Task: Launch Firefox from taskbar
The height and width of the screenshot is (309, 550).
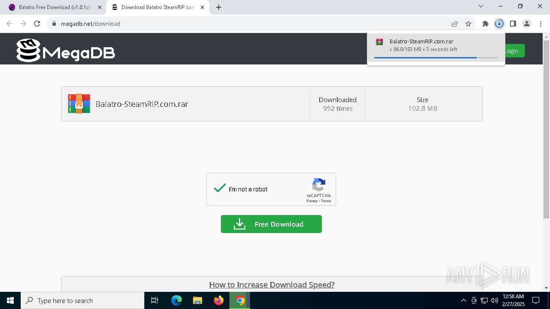Action: point(219,300)
